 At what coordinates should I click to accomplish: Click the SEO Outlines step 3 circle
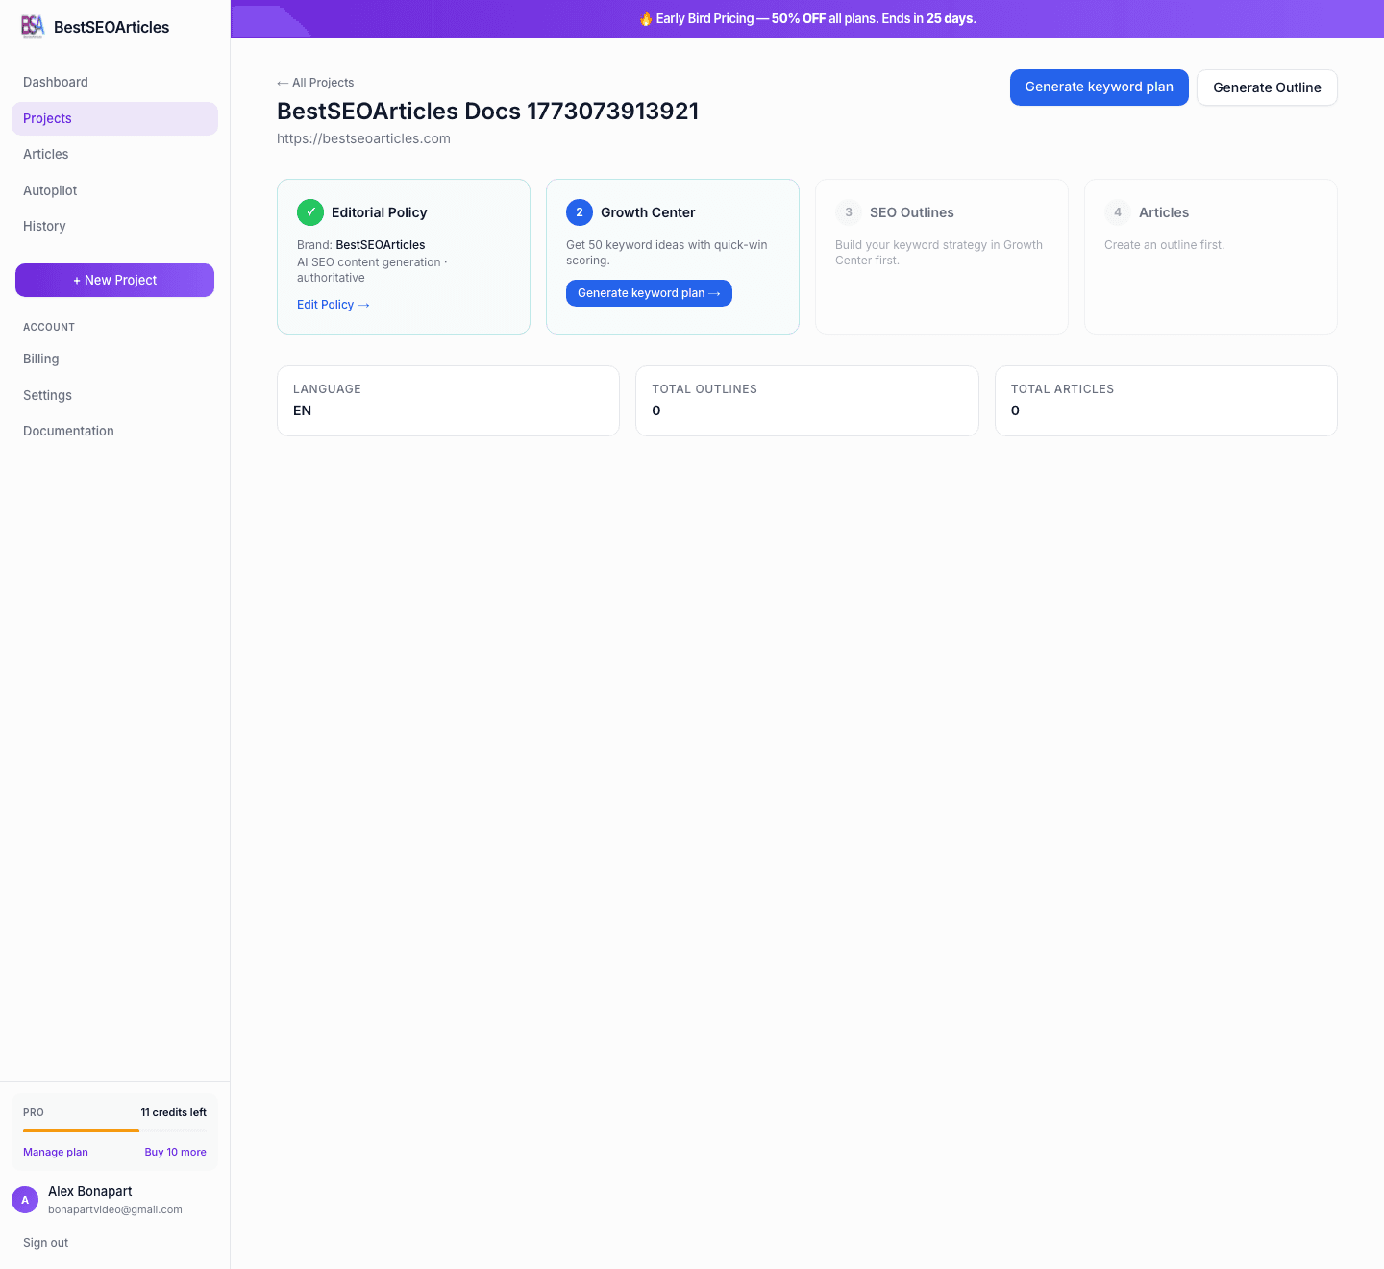pyautogui.click(x=848, y=212)
